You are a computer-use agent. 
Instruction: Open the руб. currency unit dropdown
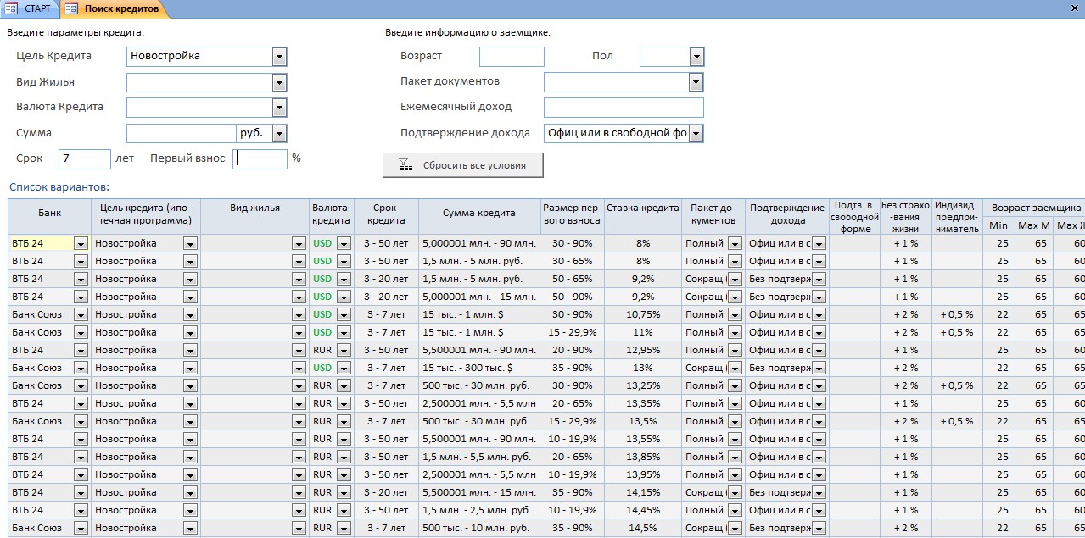[x=279, y=133]
